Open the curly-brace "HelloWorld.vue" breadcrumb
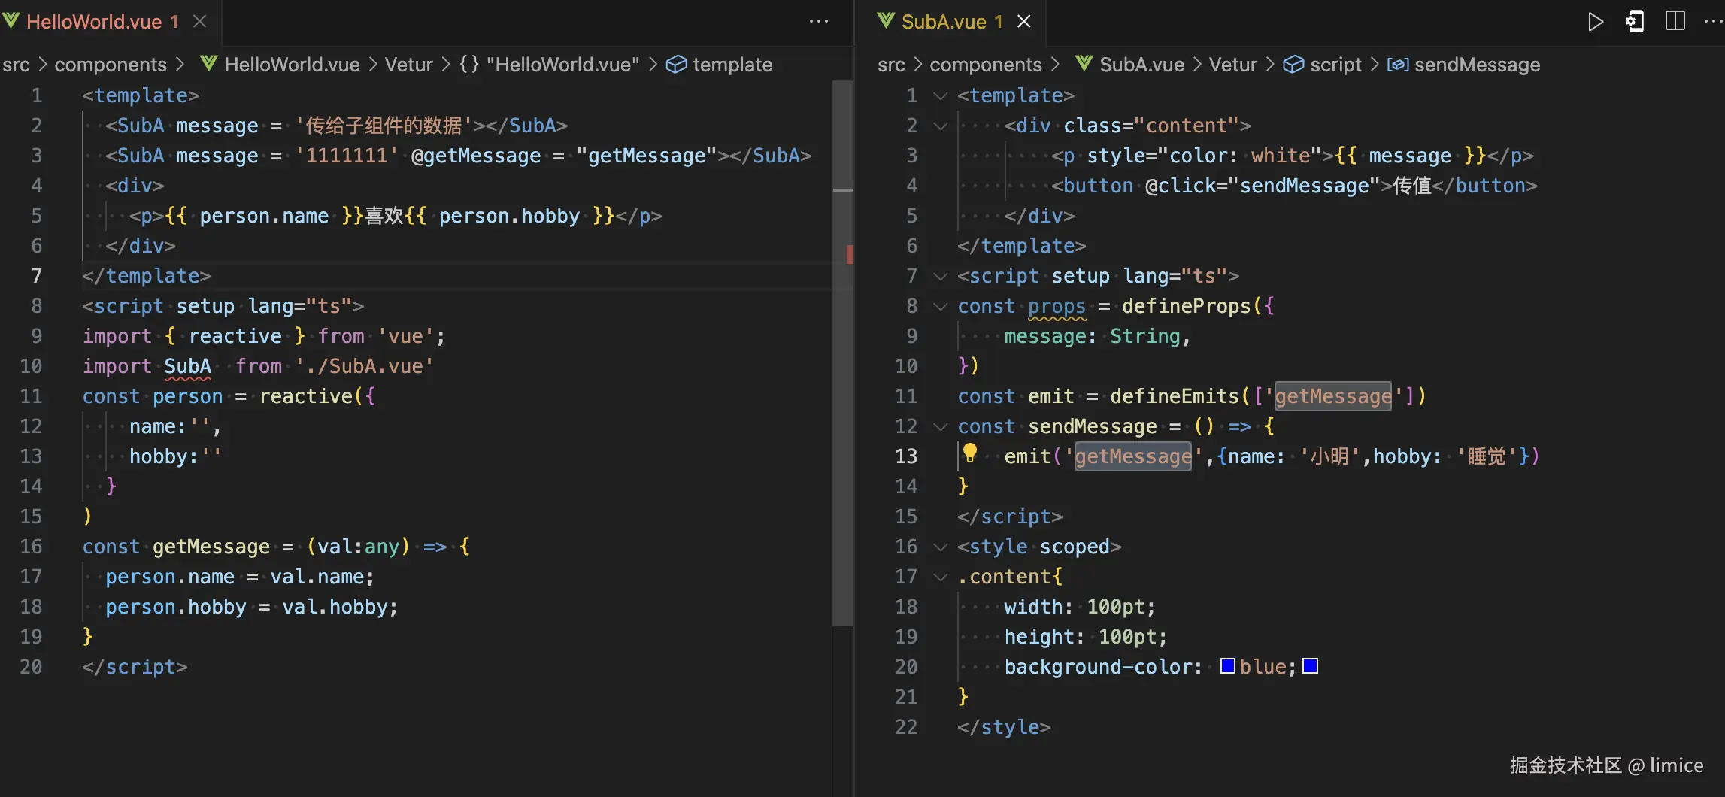 (x=550, y=65)
